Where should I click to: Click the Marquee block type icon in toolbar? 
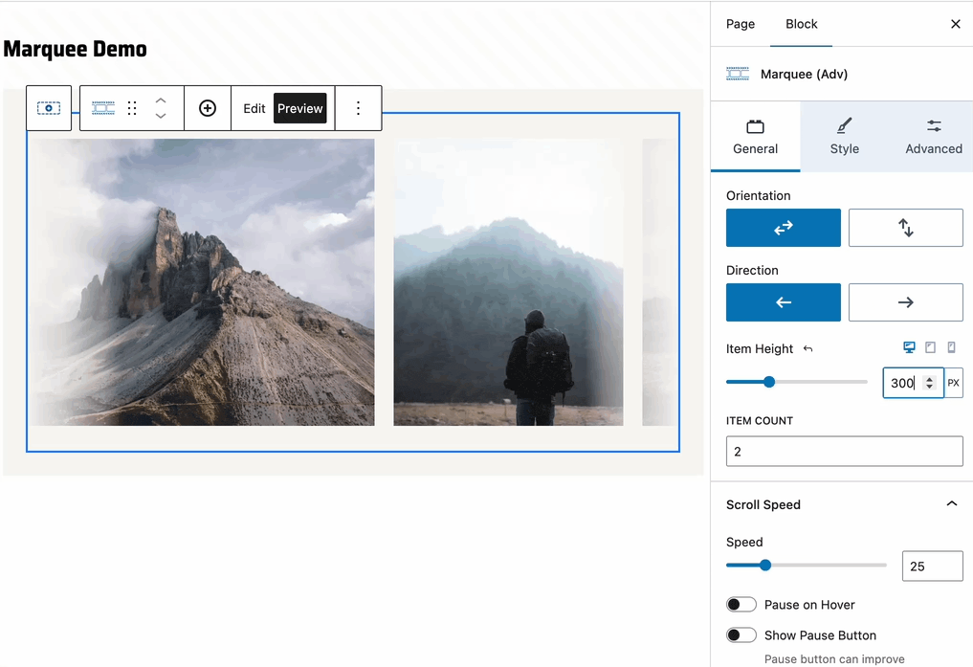tap(103, 108)
